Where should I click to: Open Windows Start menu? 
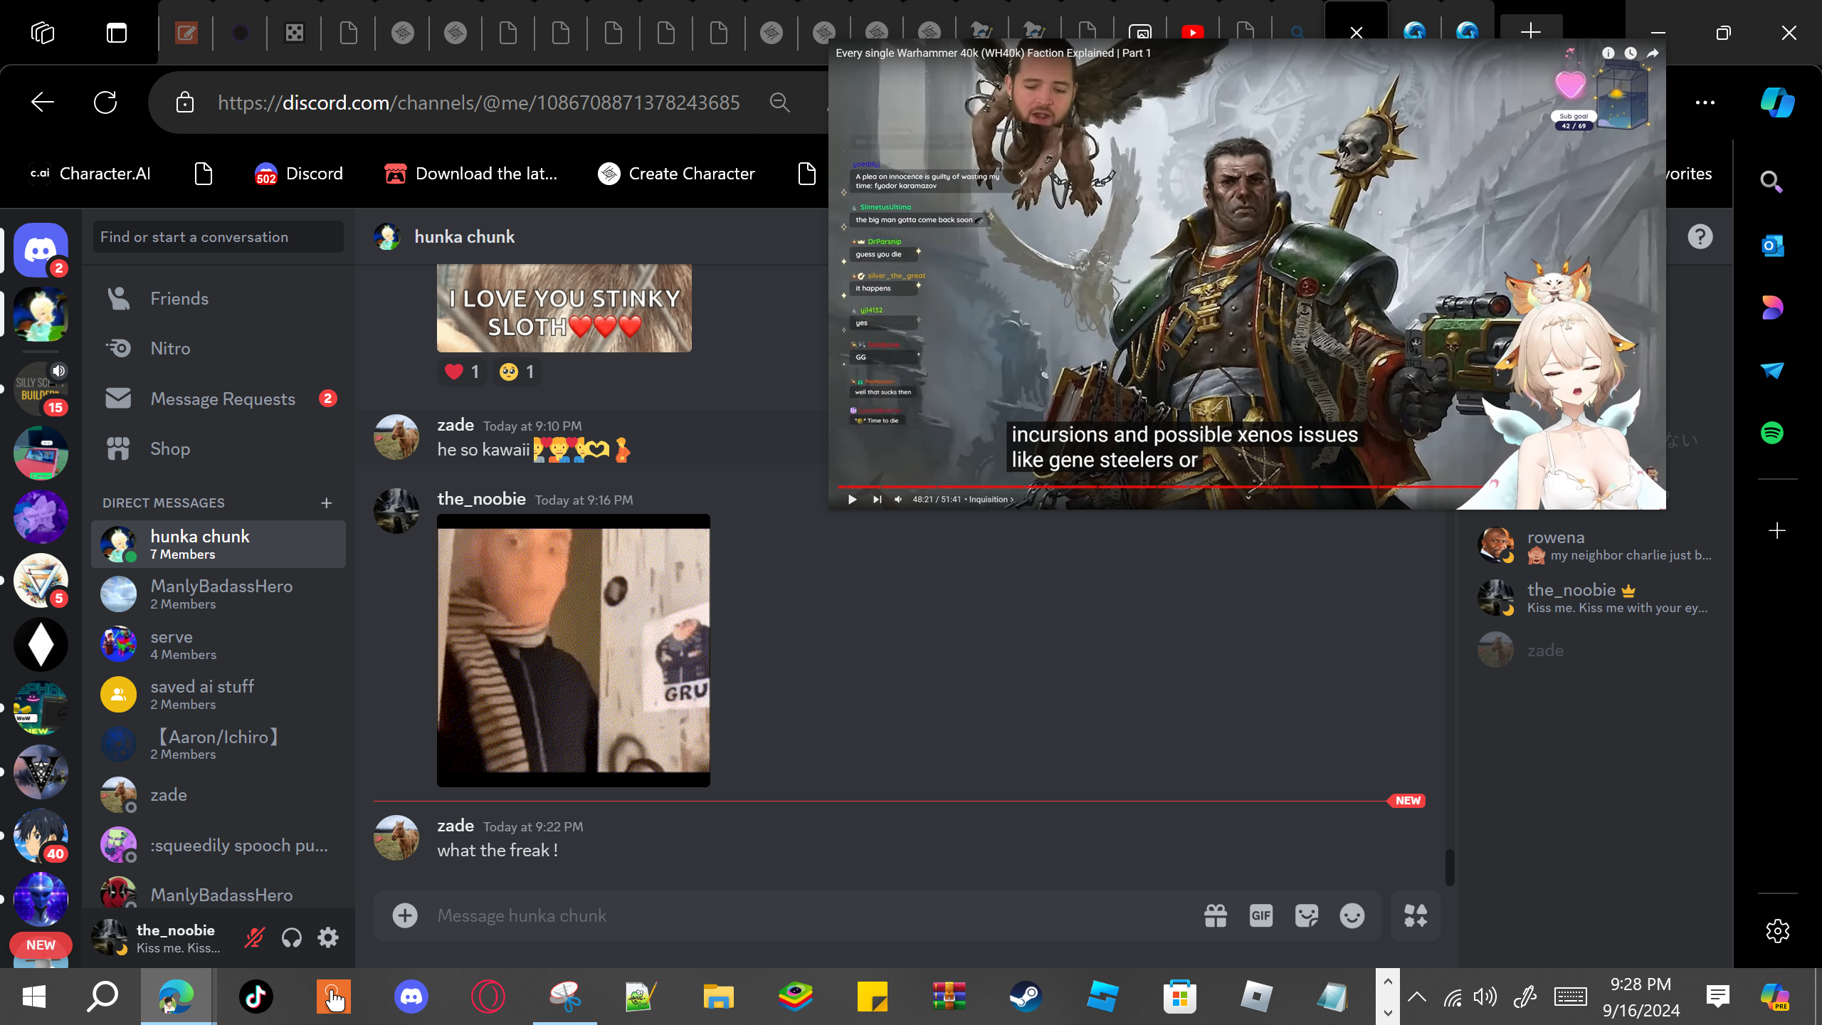[x=34, y=997]
